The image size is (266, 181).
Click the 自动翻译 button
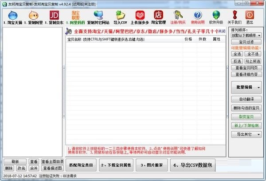point(246,99)
